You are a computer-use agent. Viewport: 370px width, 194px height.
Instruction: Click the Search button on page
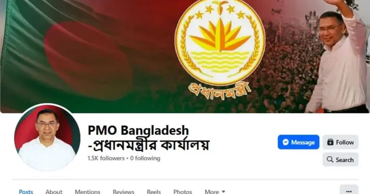tap(341, 160)
